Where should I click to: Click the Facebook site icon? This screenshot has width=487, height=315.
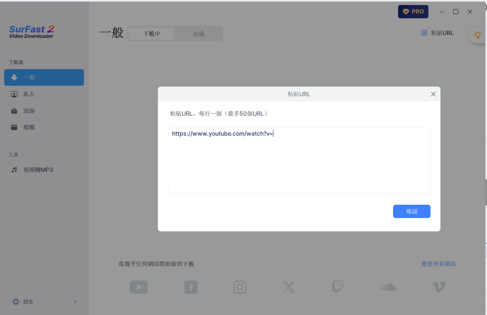(191, 287)
